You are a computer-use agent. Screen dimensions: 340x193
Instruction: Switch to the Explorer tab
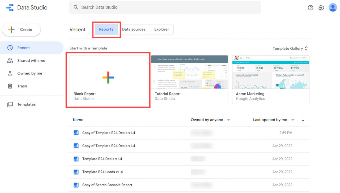[162, 30]
